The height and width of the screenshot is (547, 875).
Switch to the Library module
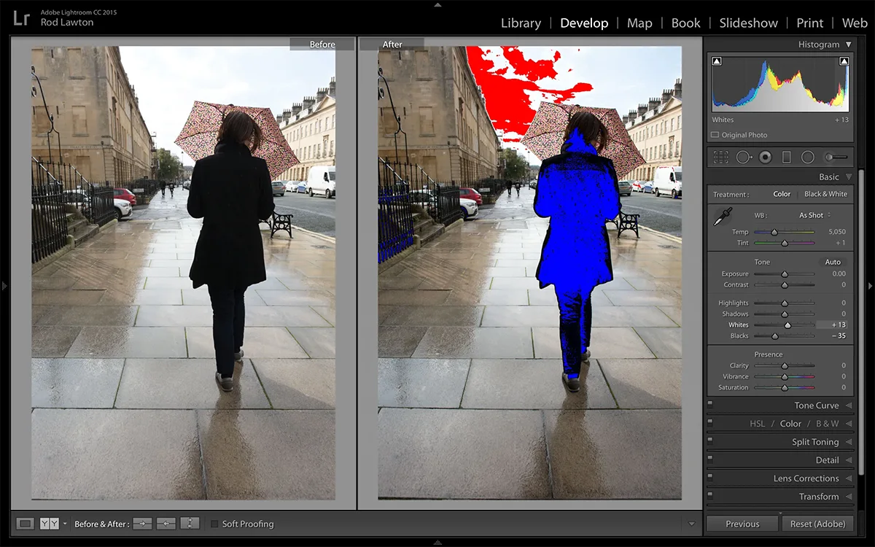[x=521, y=23]
